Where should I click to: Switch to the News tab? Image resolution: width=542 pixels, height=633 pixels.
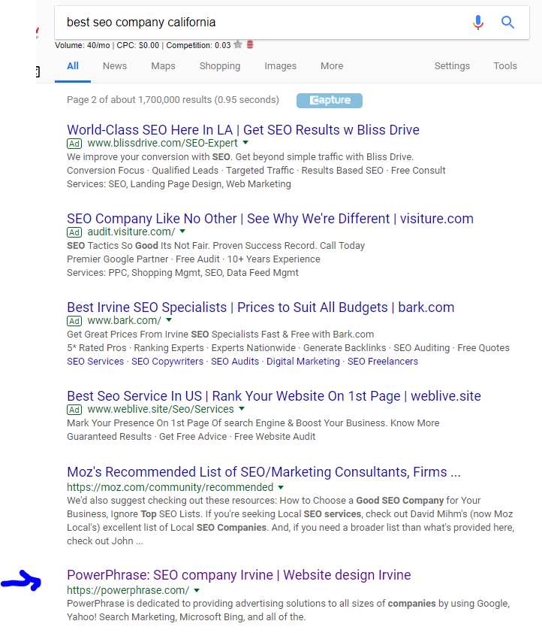click(x=115, y=66)
